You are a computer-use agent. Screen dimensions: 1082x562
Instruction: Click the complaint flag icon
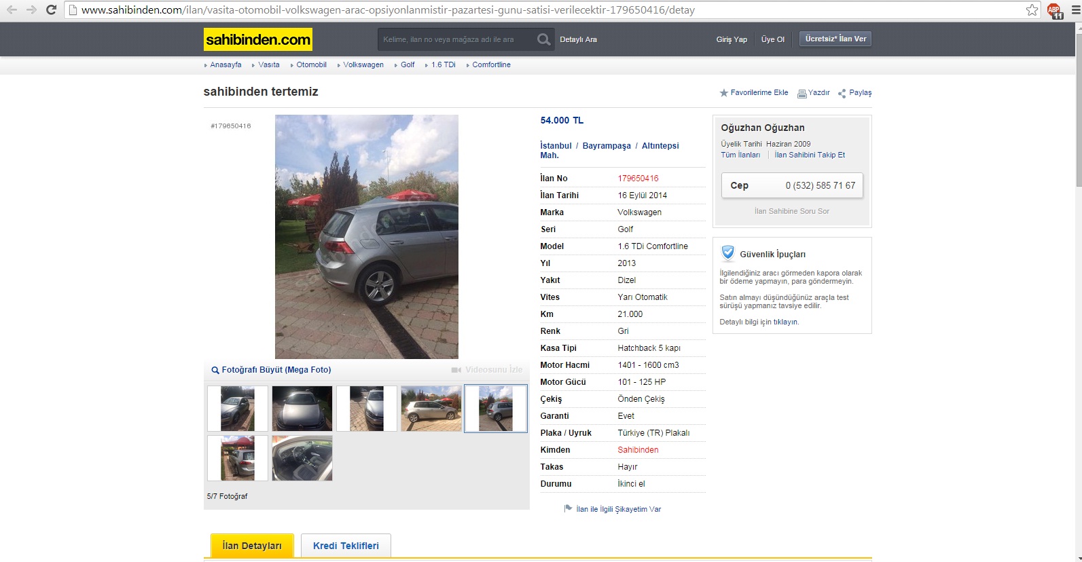[568, 508]
